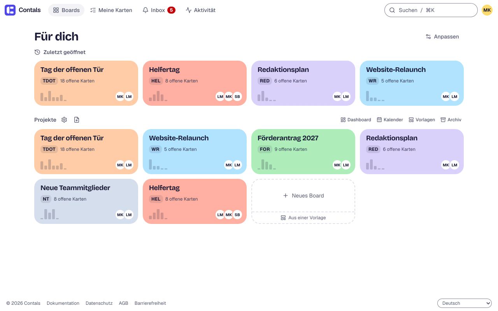Click the FOR tag on Förderantrag 2027

[265, 149]
